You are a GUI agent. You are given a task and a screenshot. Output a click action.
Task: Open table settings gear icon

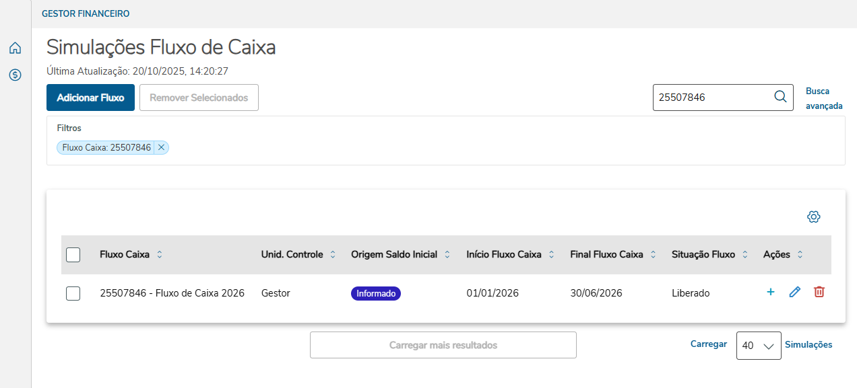813,217
